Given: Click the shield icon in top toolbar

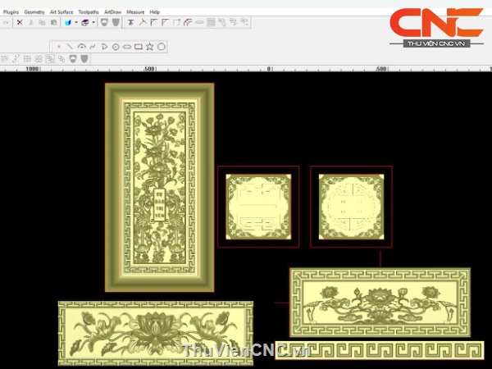Looking at the screenshot, I should 104,23.
